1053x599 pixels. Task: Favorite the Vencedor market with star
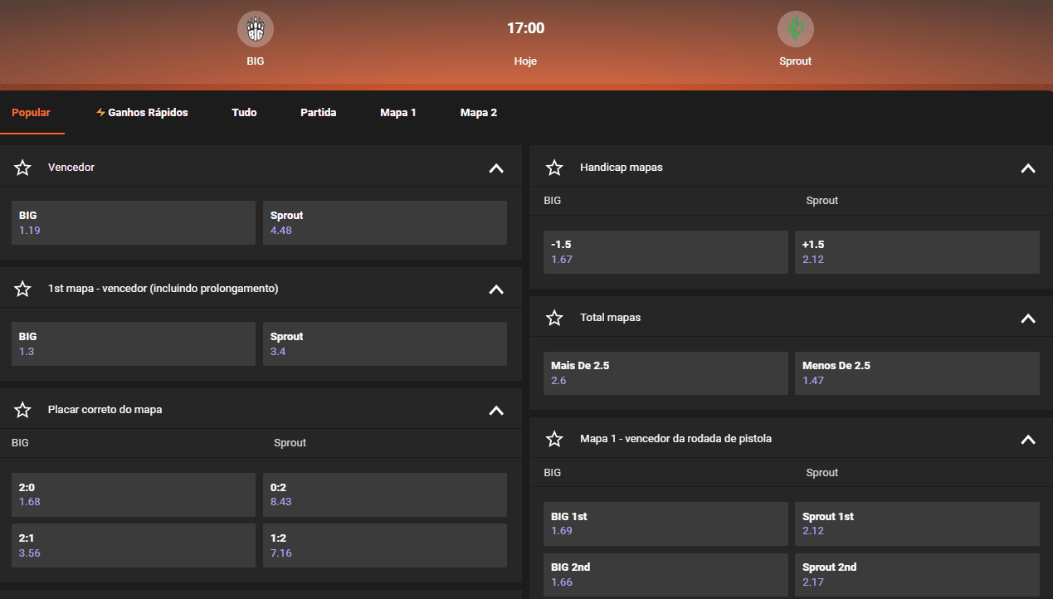click(22, 168)
